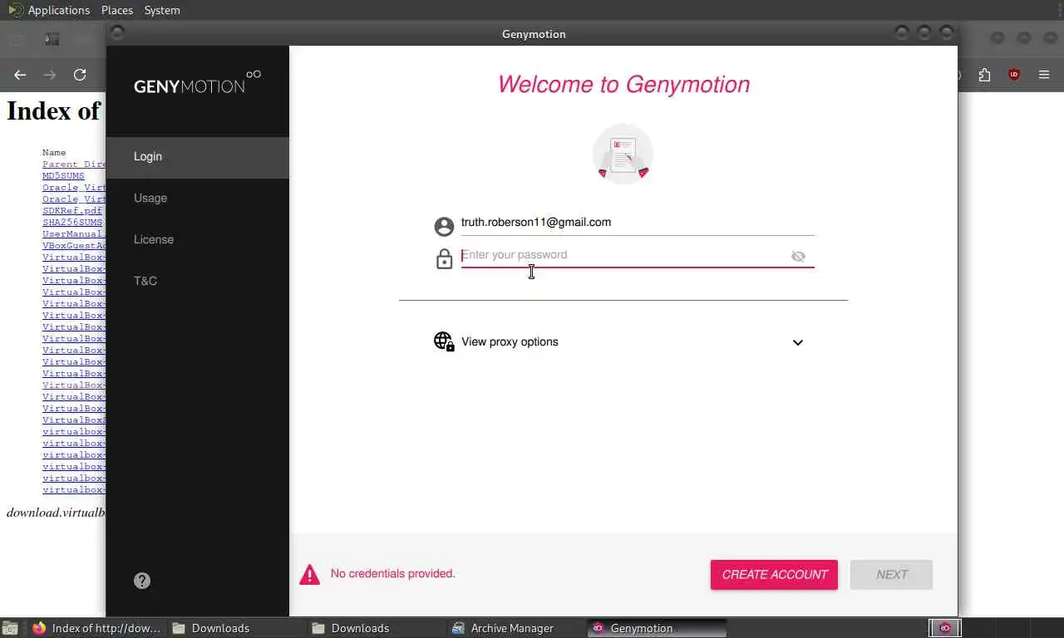Switch to Genymotion taskbar item
Image resolution: width=1064 pixels, height=638 pixels.
click(x=657, y=628)
